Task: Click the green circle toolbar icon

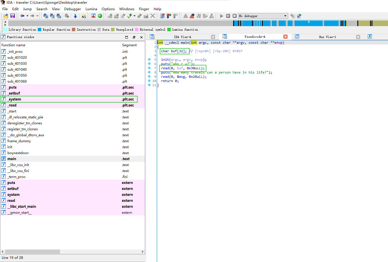Action: tap(100, 16)
